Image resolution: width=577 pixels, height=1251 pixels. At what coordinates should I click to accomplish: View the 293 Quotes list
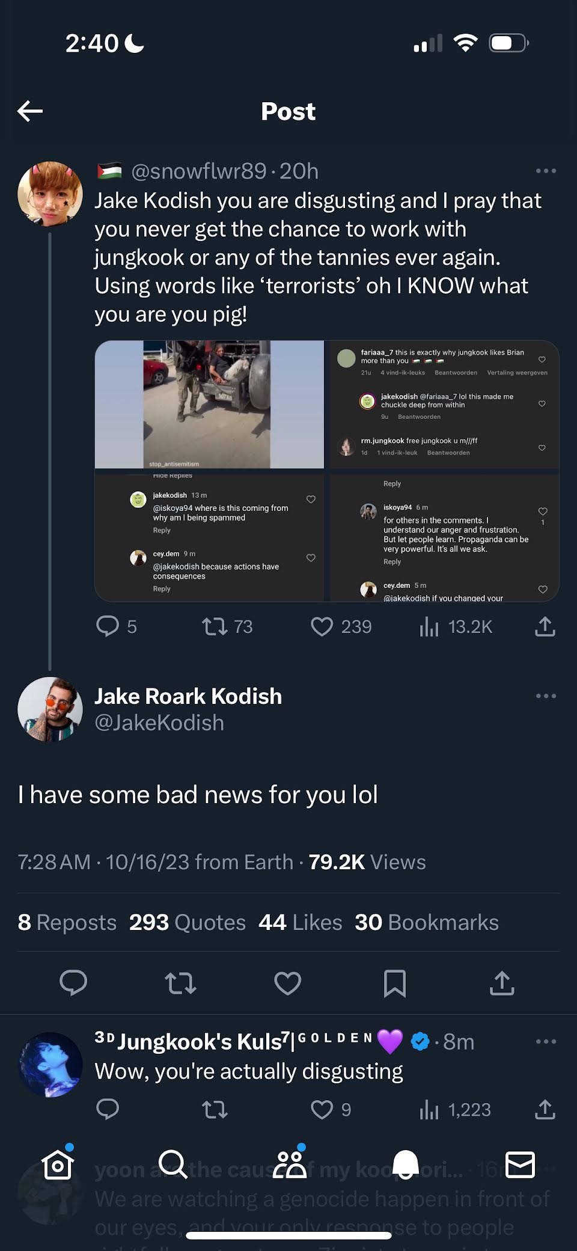pyautogui.click(x=188, y=922)
